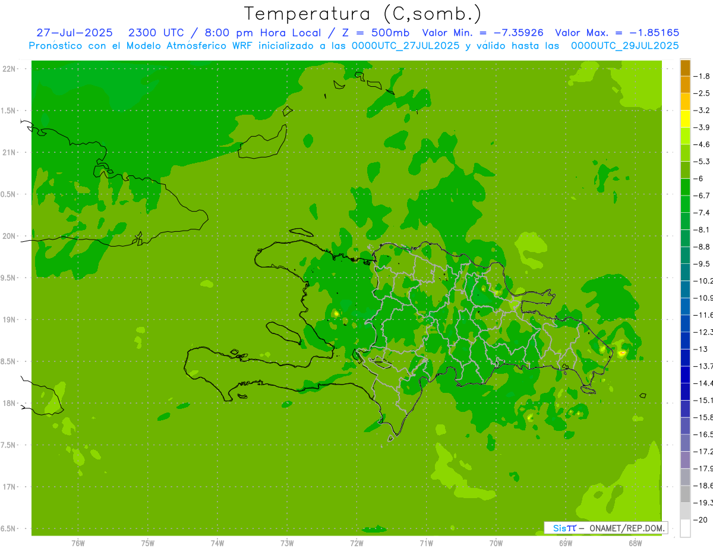Viewport: 713px width, 551px height.
Task: Click legend value "-3.9"
Action: (x=702, y=127)
